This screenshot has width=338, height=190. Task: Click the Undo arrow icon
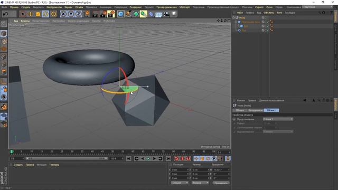6,14
